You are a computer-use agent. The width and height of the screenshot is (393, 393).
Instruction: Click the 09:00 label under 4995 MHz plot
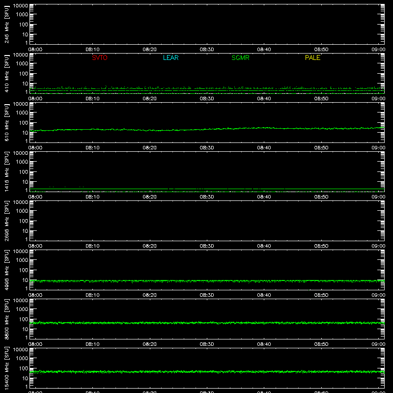click(378, 295)
